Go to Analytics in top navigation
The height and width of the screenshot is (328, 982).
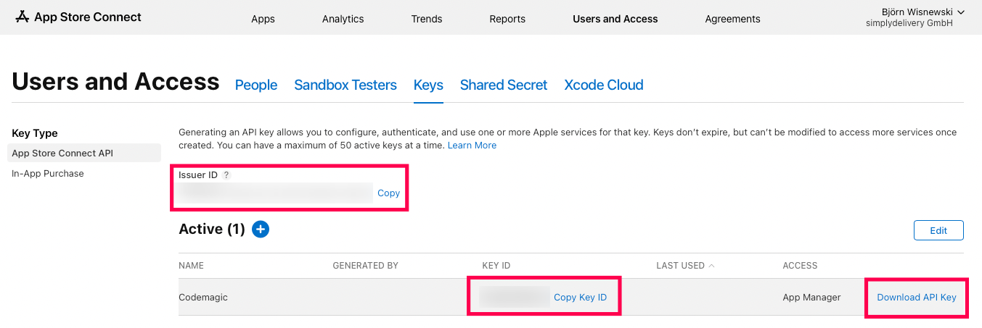[x=343, y=19]
